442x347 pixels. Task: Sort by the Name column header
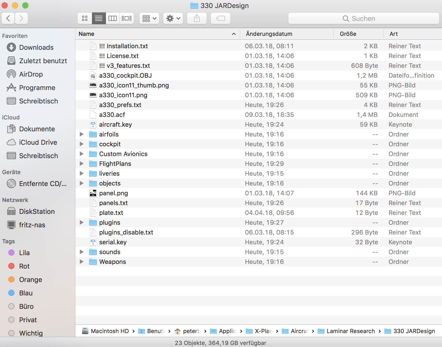tap(158, 34)
